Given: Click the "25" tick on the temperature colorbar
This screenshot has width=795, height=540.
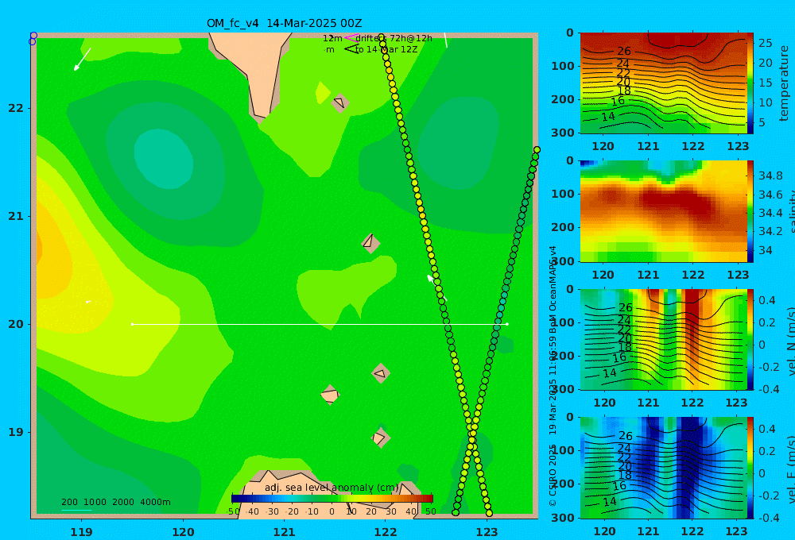Looking at the screenshot, I should click(x=765, y=43).
